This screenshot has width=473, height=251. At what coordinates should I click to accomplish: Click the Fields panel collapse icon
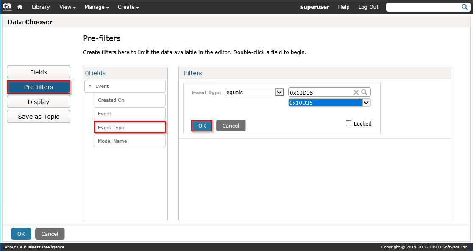(x=86, y=74)
